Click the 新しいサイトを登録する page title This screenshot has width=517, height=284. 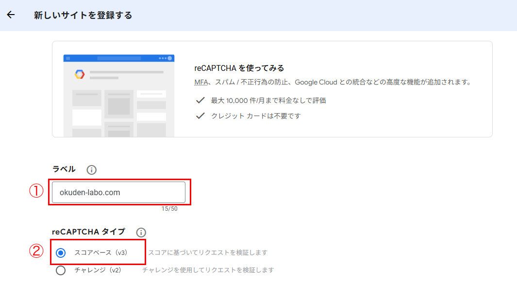coord(83,16)
